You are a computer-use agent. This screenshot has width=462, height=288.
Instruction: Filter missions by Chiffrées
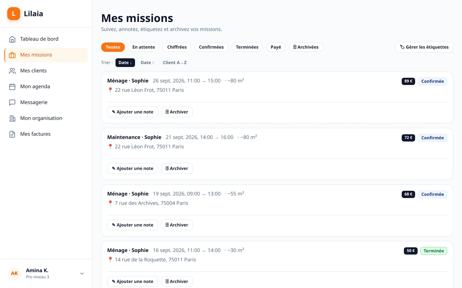[x=177, y=47]
